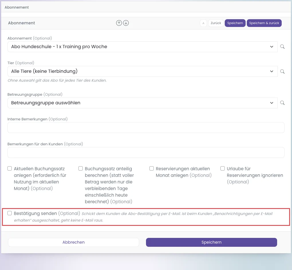
Task: Open the Tier search magnifier icon
Action: pos(282,71)
